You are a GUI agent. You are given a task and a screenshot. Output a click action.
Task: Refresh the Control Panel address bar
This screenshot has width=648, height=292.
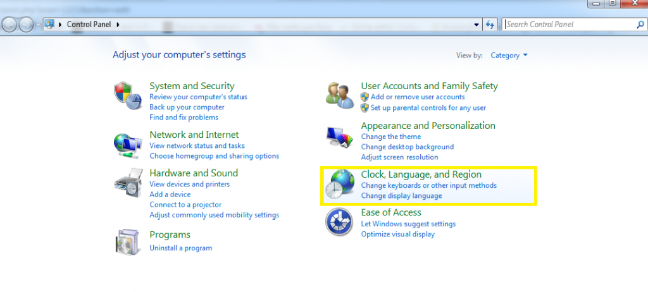pos(490,25)
